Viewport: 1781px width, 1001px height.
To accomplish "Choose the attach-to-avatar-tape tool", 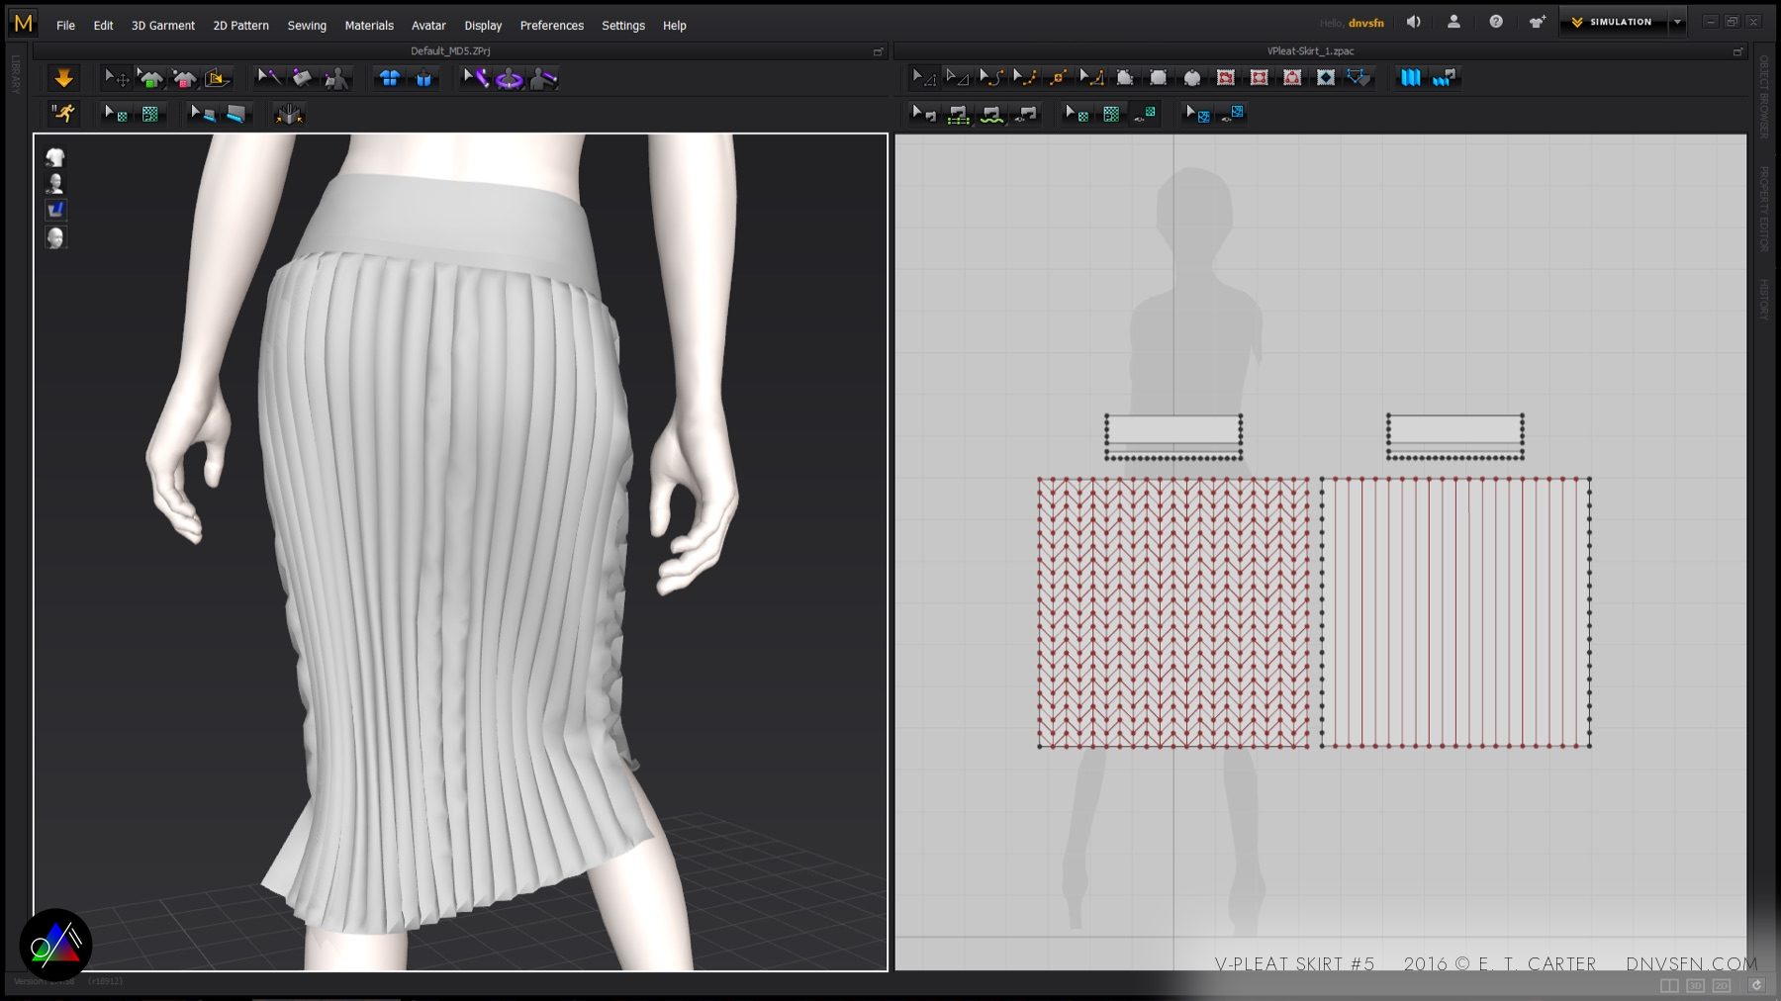I will (x=543, y=78).
